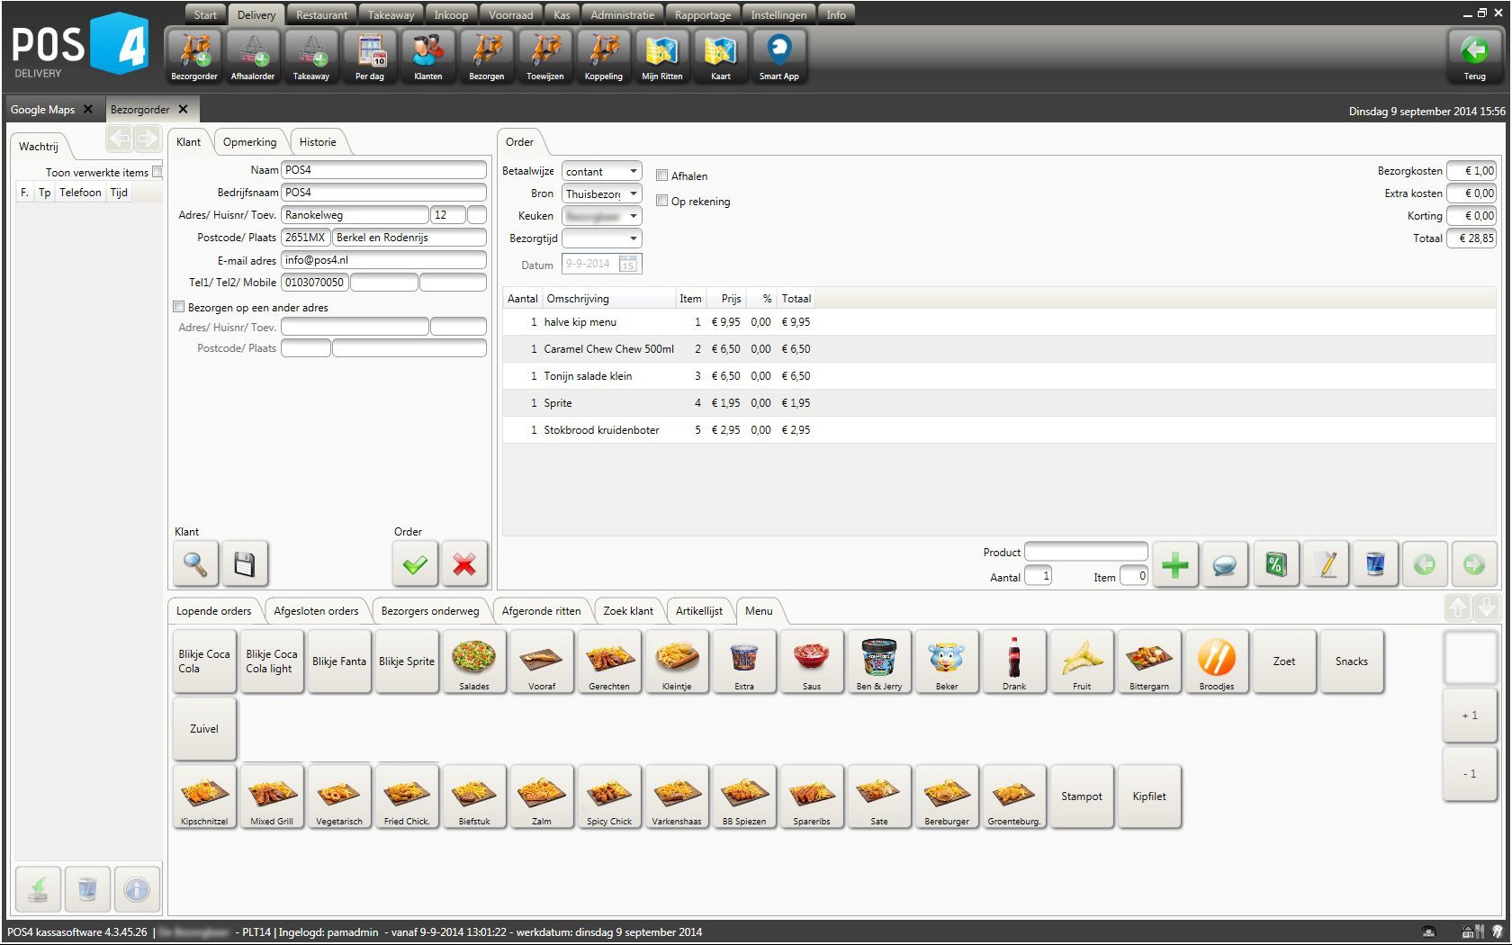Open the Afgesloten orders tab

coord(316,611)
